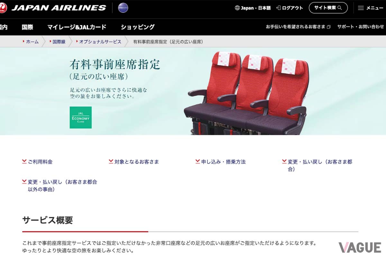
Task: Open お手伝いを希望されるお客さま link
Action: click(298, 27)
